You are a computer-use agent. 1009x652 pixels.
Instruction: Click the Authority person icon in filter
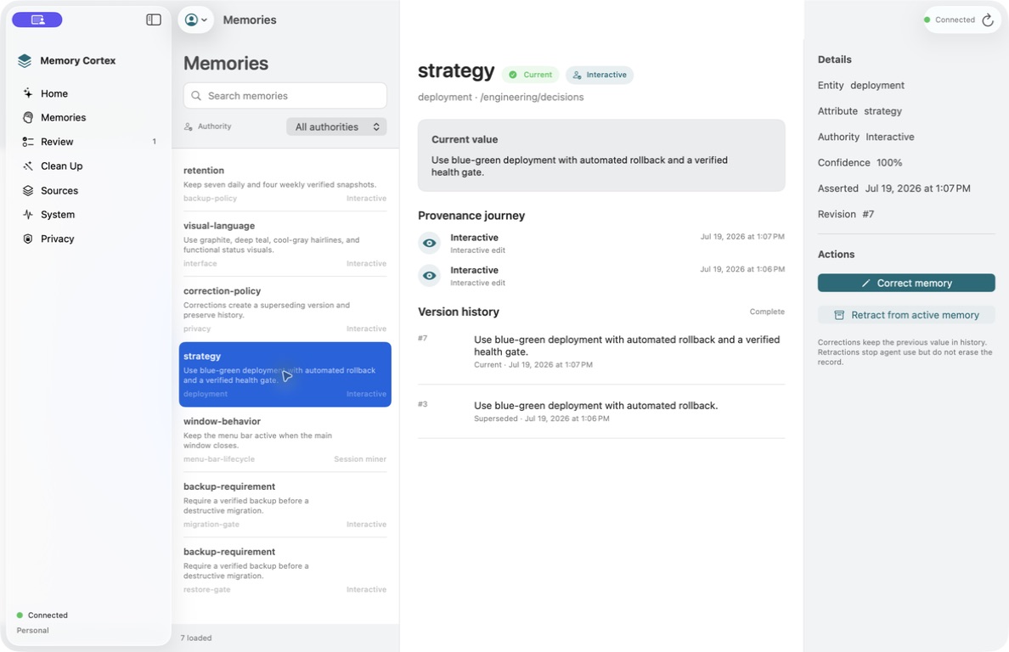189,126
